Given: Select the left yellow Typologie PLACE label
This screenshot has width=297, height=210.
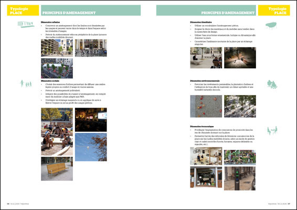Looking at the screenshot, I should click(x=23, y=10).
